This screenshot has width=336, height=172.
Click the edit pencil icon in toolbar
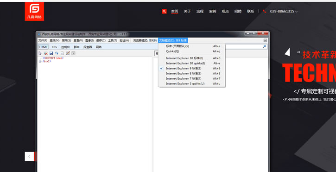point(68,53)
